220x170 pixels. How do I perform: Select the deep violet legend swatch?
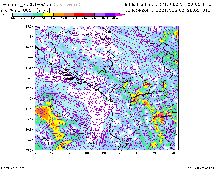[x=110, y=15]
